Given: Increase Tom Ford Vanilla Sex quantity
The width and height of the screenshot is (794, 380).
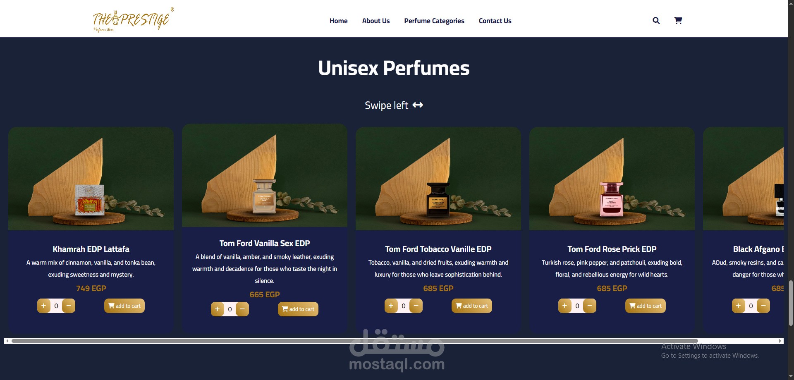Looking at the screenshot, I should tap(218, 309).
